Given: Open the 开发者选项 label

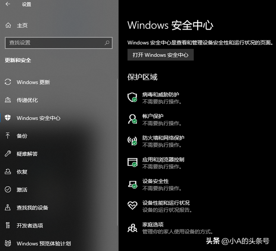Looking at the screenshot, I should tap(30, 226).
